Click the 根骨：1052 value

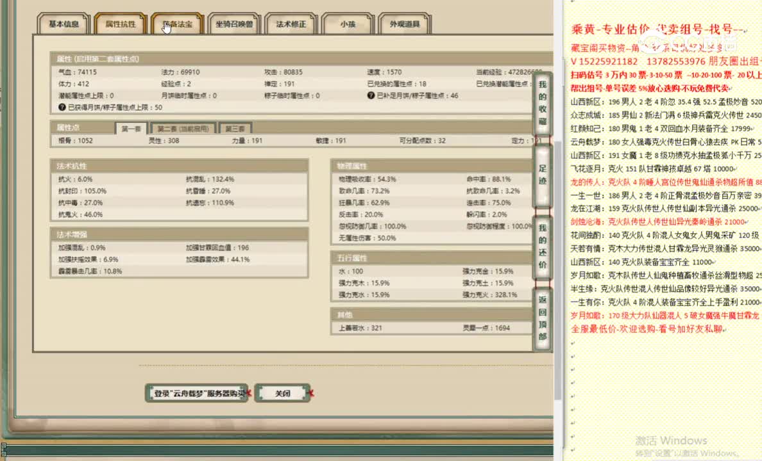click(75, 141)
